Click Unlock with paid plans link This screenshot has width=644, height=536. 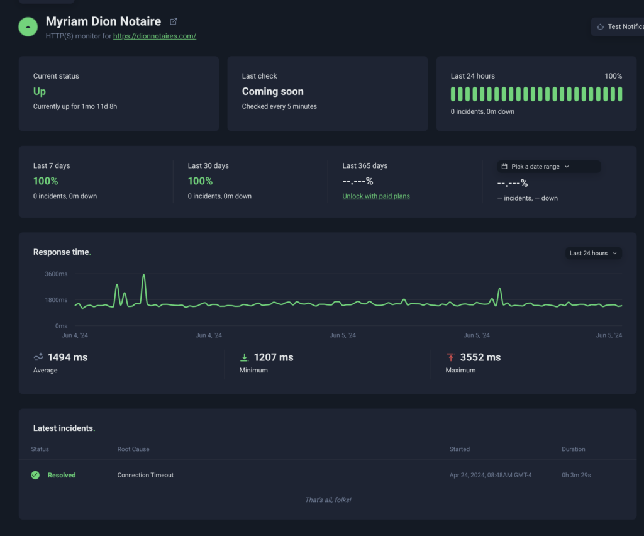(x=375, y=196)
